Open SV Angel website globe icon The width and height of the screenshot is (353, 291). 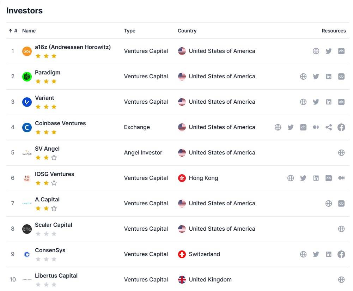341,153
